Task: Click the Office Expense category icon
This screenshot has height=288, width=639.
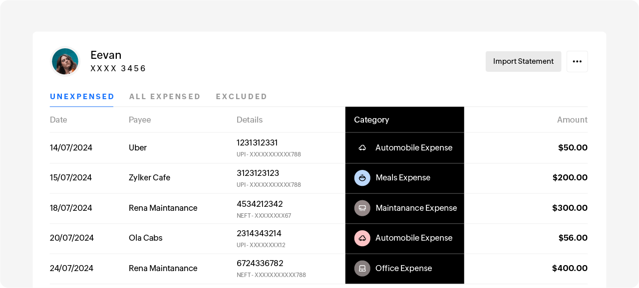Action: pyautogui.click(x=362, y=269)
